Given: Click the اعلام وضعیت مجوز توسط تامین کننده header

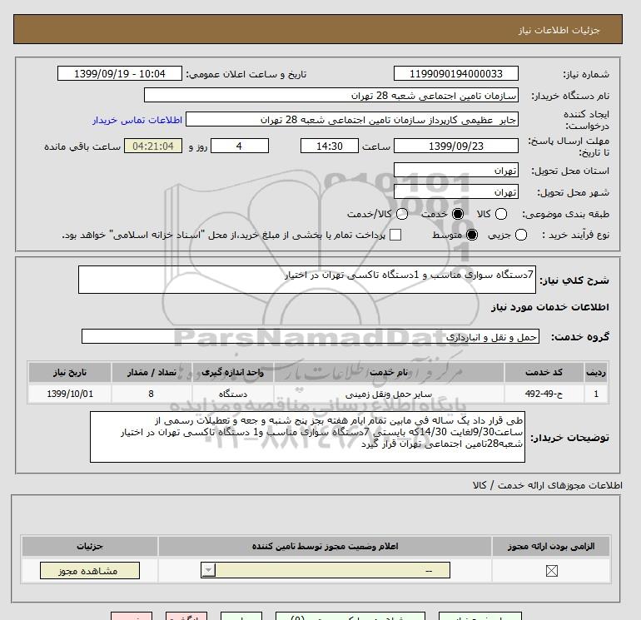Looking at the screenshot, I should point(325,546).
